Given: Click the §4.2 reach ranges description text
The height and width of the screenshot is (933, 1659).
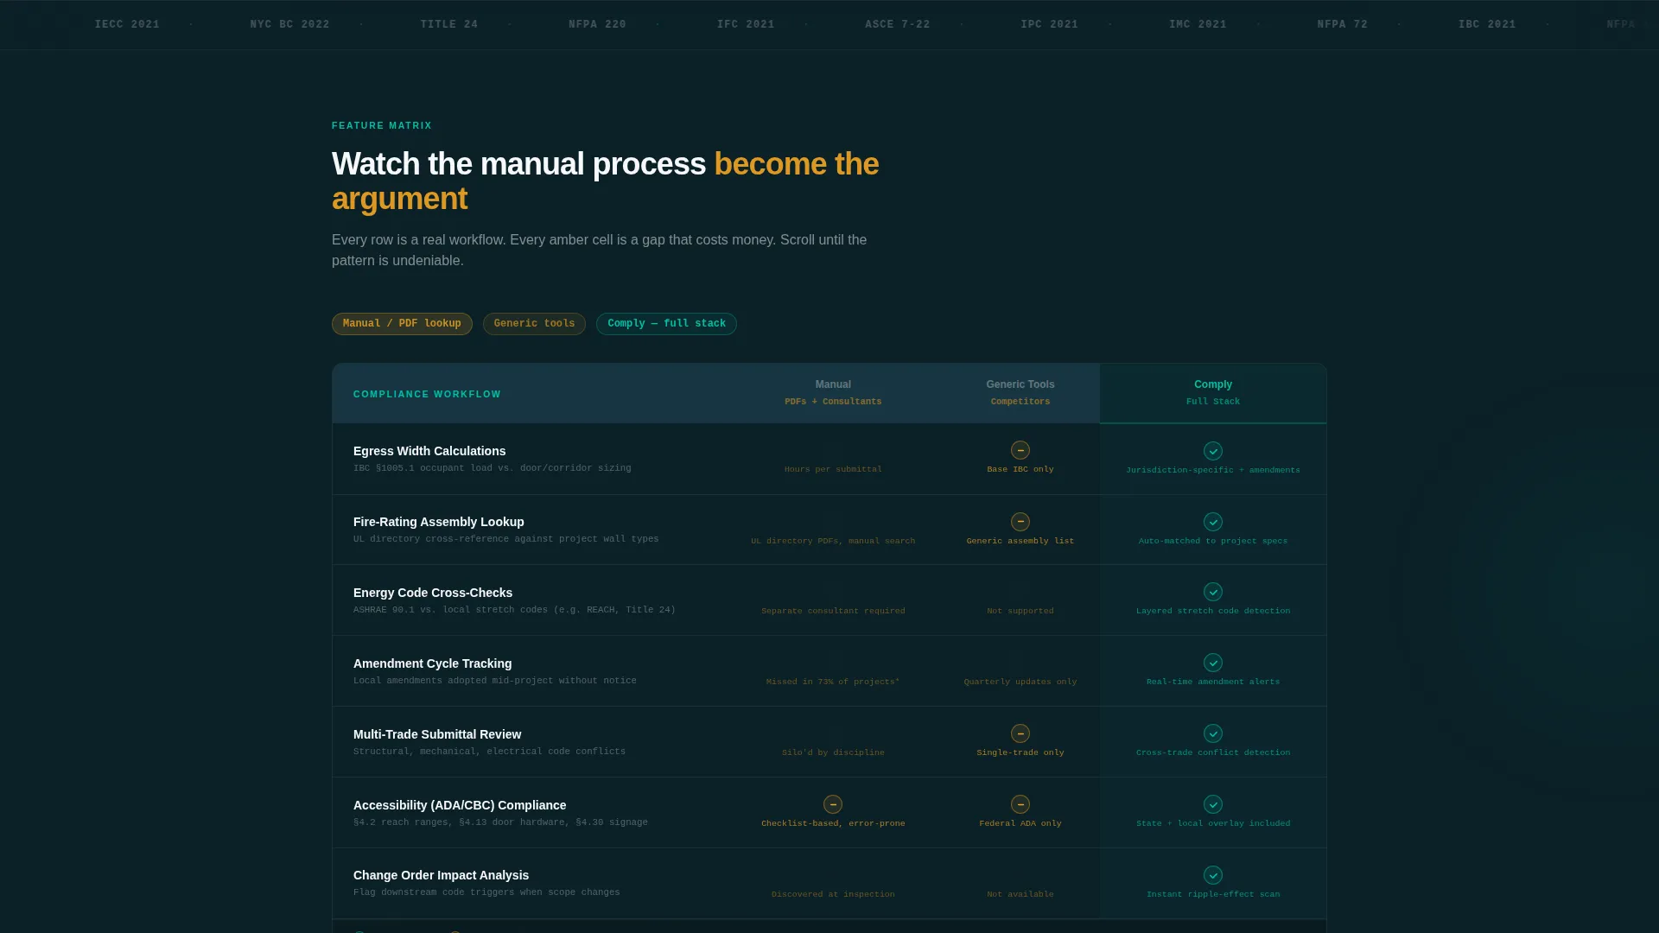Looking at the screenshot, I should (x=500, y=822).
